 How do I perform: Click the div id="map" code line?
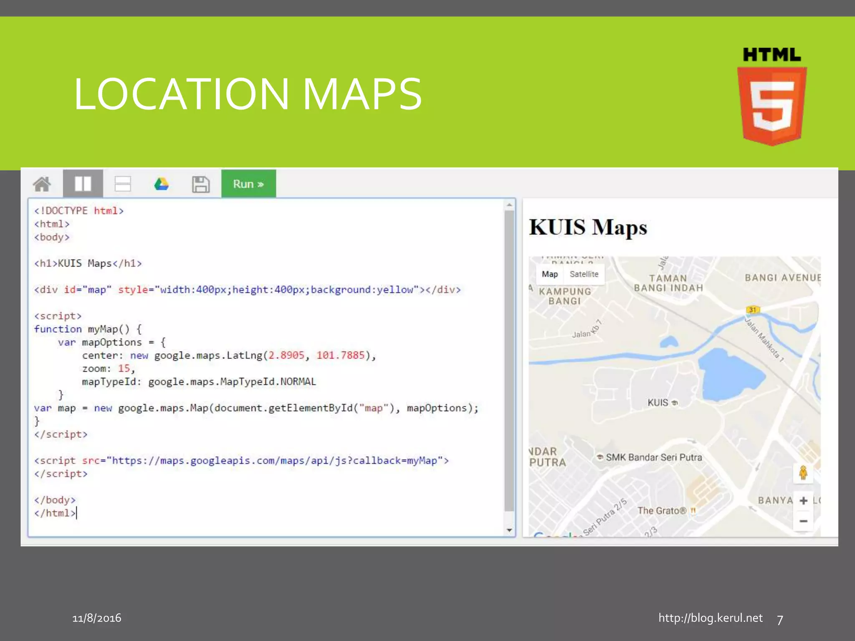(x=248, y=290)
